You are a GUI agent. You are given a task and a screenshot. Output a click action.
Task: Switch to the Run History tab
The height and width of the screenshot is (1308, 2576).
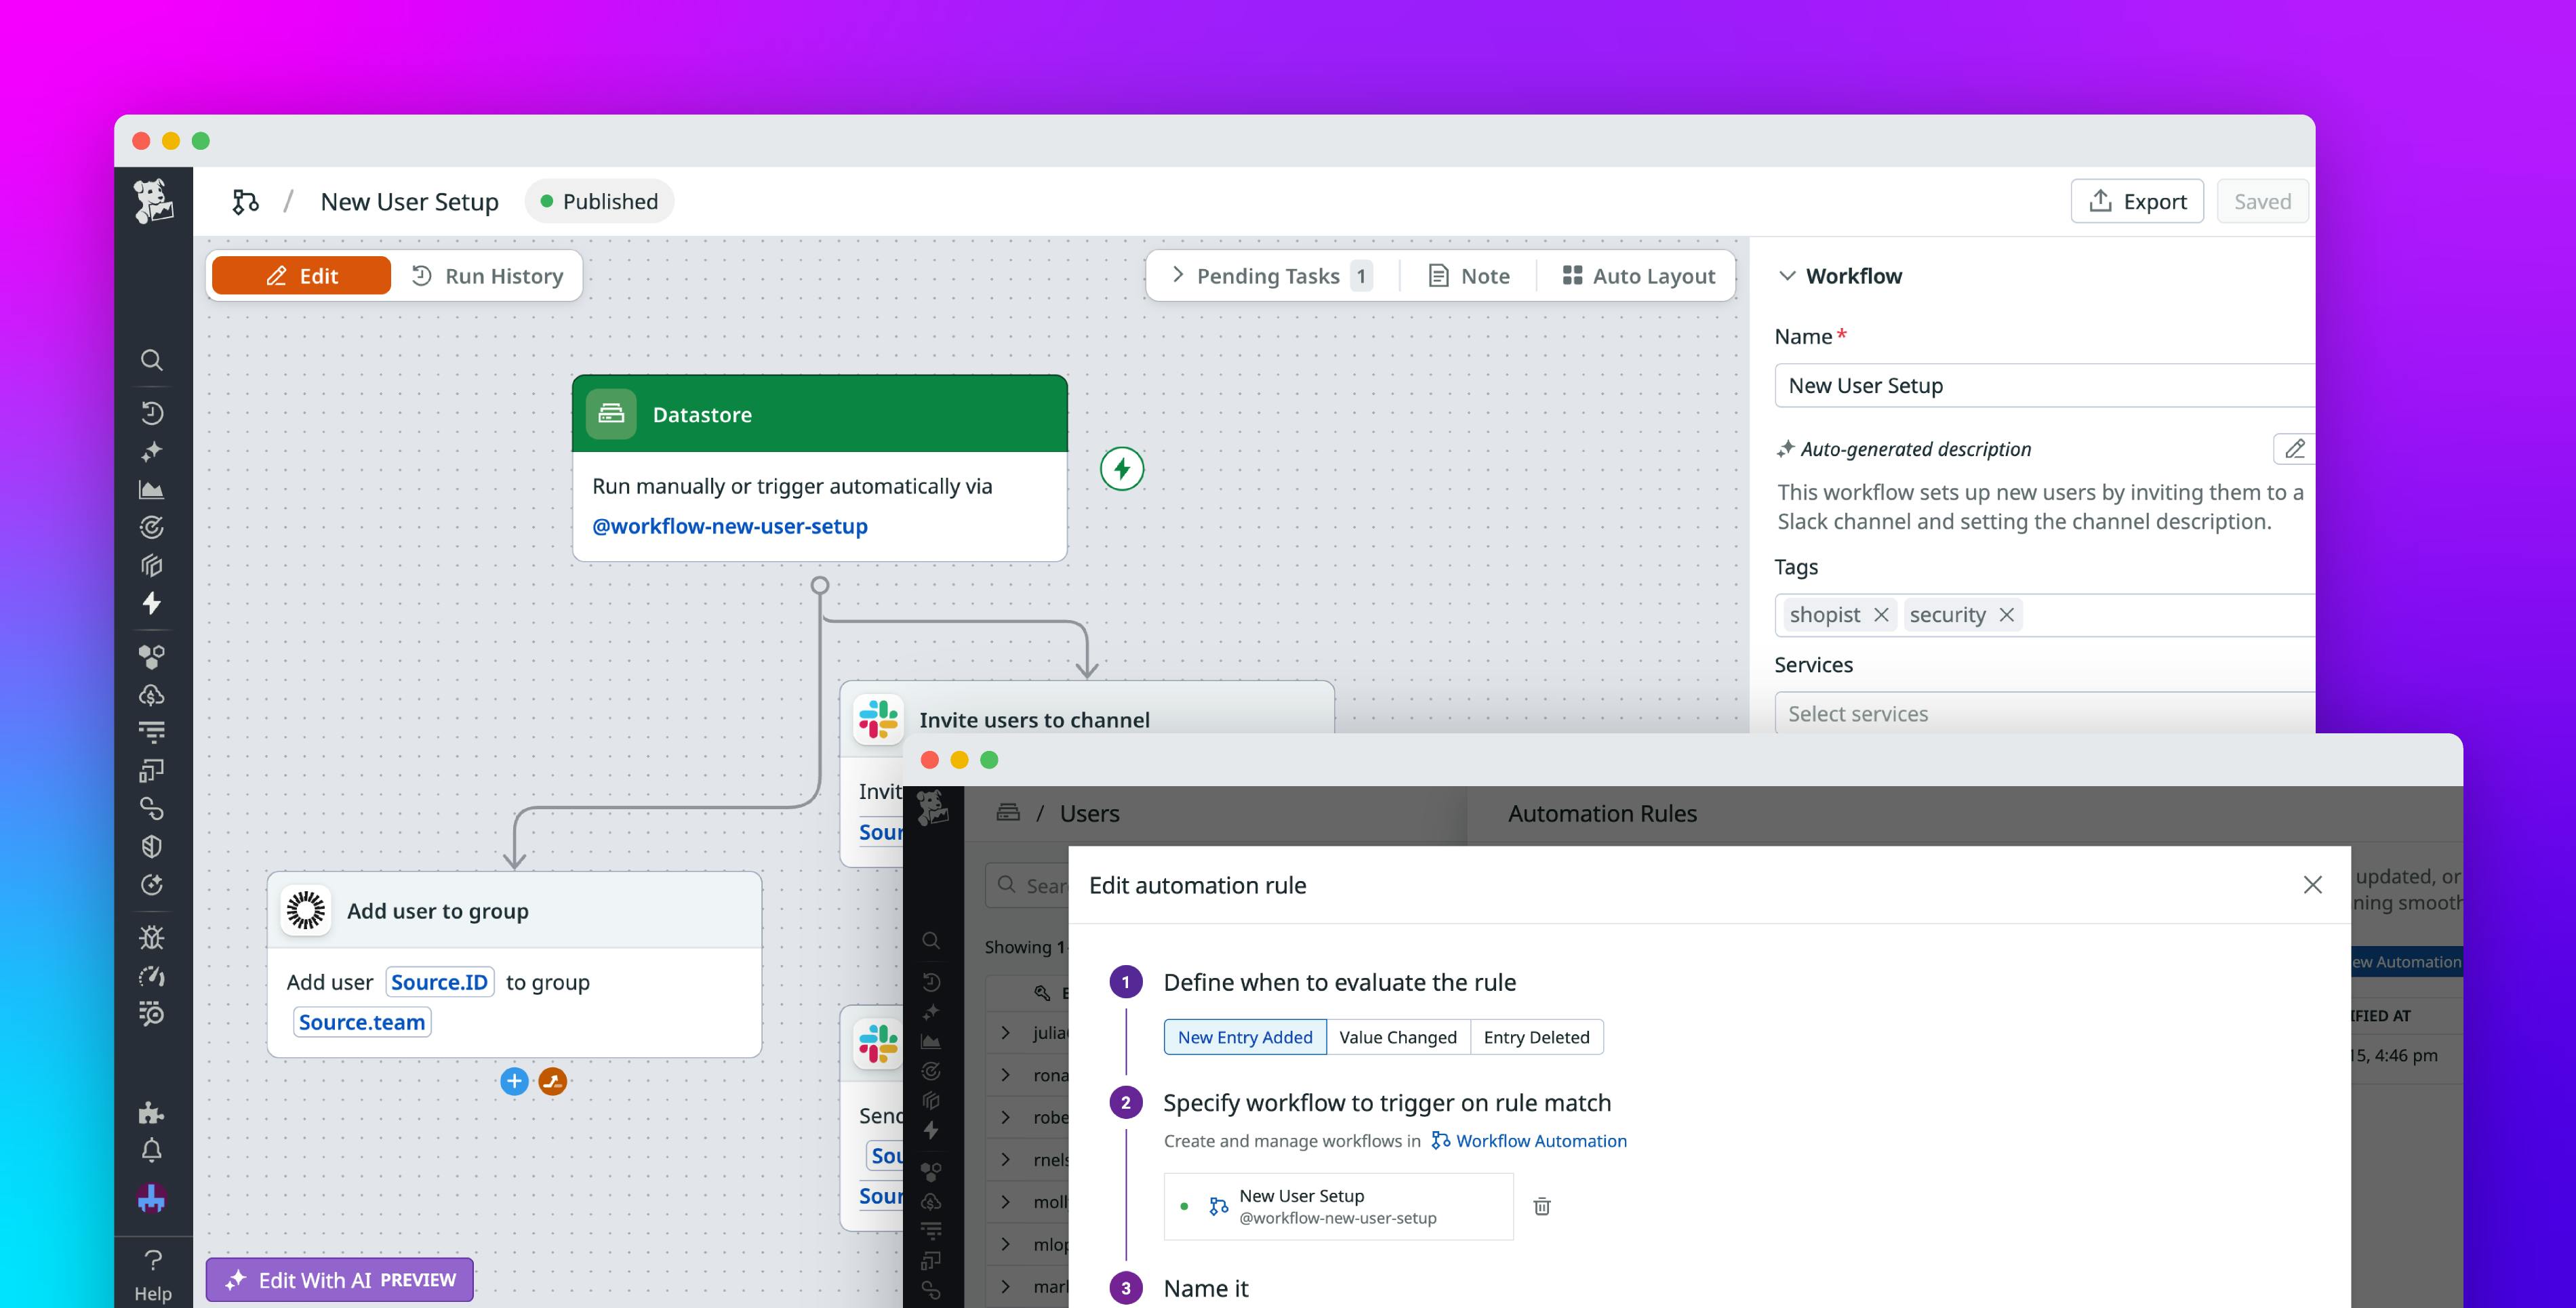pyautogui.click(x=488, y=275)
